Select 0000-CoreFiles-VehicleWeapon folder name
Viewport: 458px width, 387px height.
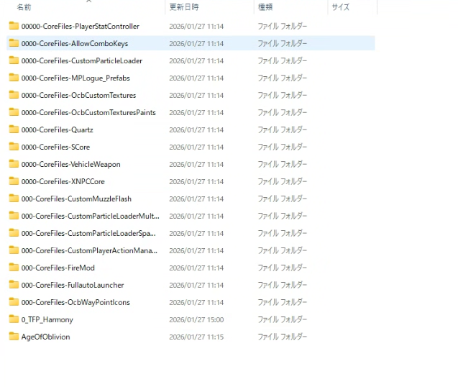[x=70, y=164]
